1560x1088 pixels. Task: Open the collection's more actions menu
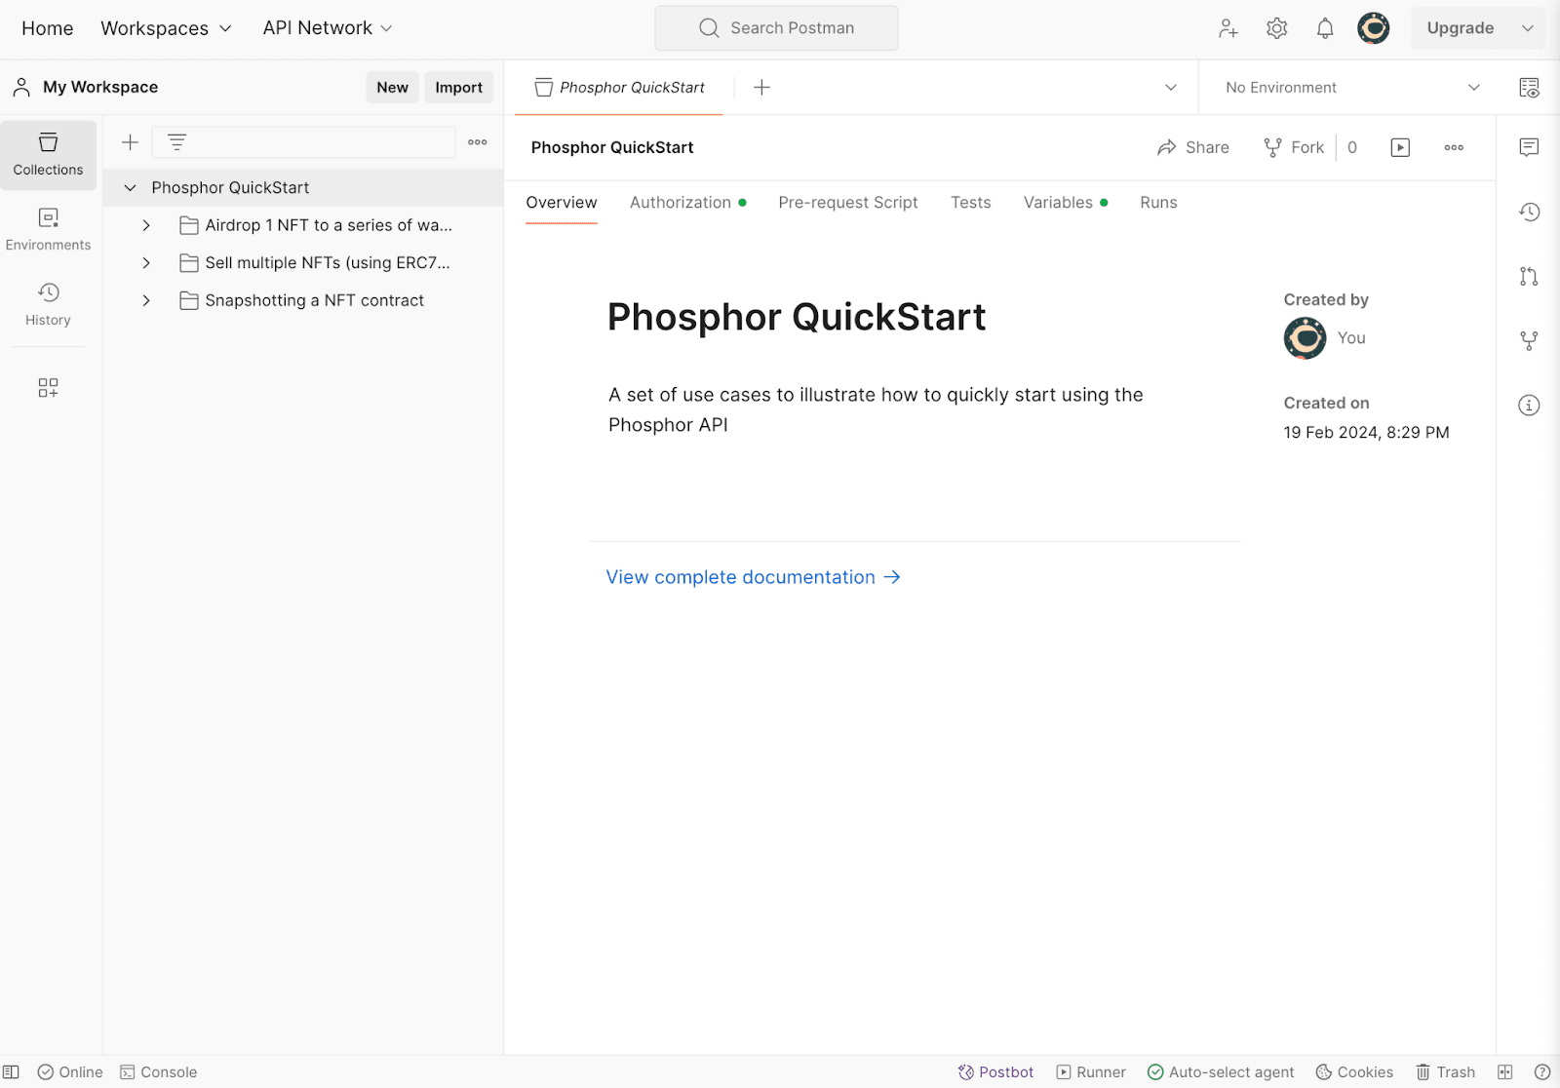click(1454, 147)
